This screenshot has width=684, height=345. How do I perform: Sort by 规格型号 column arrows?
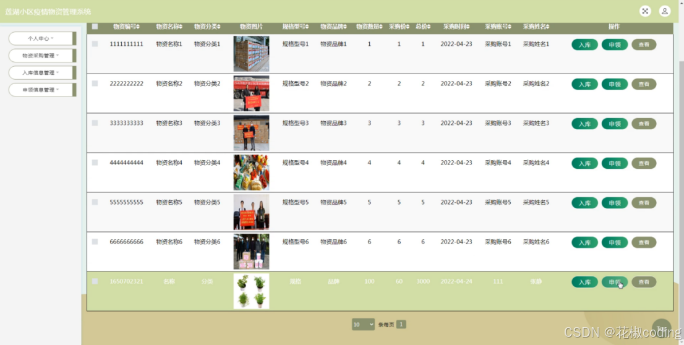tap(307, 27)
